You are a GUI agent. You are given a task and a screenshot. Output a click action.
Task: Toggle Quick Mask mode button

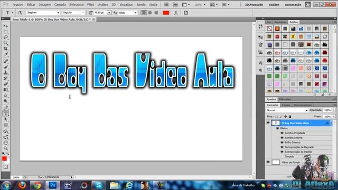[x=6, y=167]
